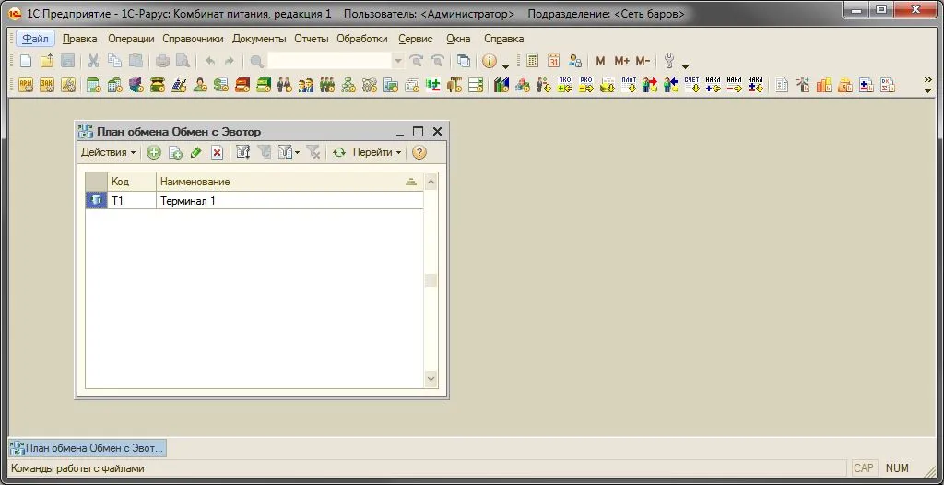Click the СЧЕТ invoice toolbar icon
944x485 pixels.
tap(691, 86)
